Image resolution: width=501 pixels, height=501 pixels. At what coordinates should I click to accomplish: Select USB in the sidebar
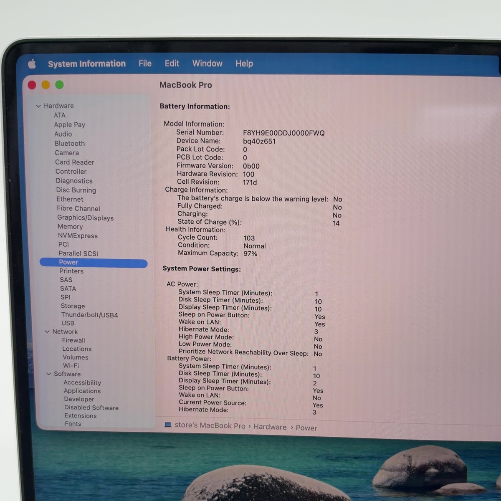click(x=68, y=323)
